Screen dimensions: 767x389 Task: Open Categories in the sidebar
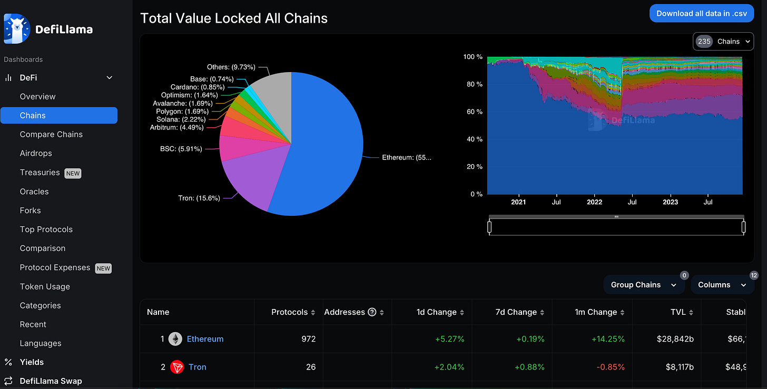pos(40,305)
